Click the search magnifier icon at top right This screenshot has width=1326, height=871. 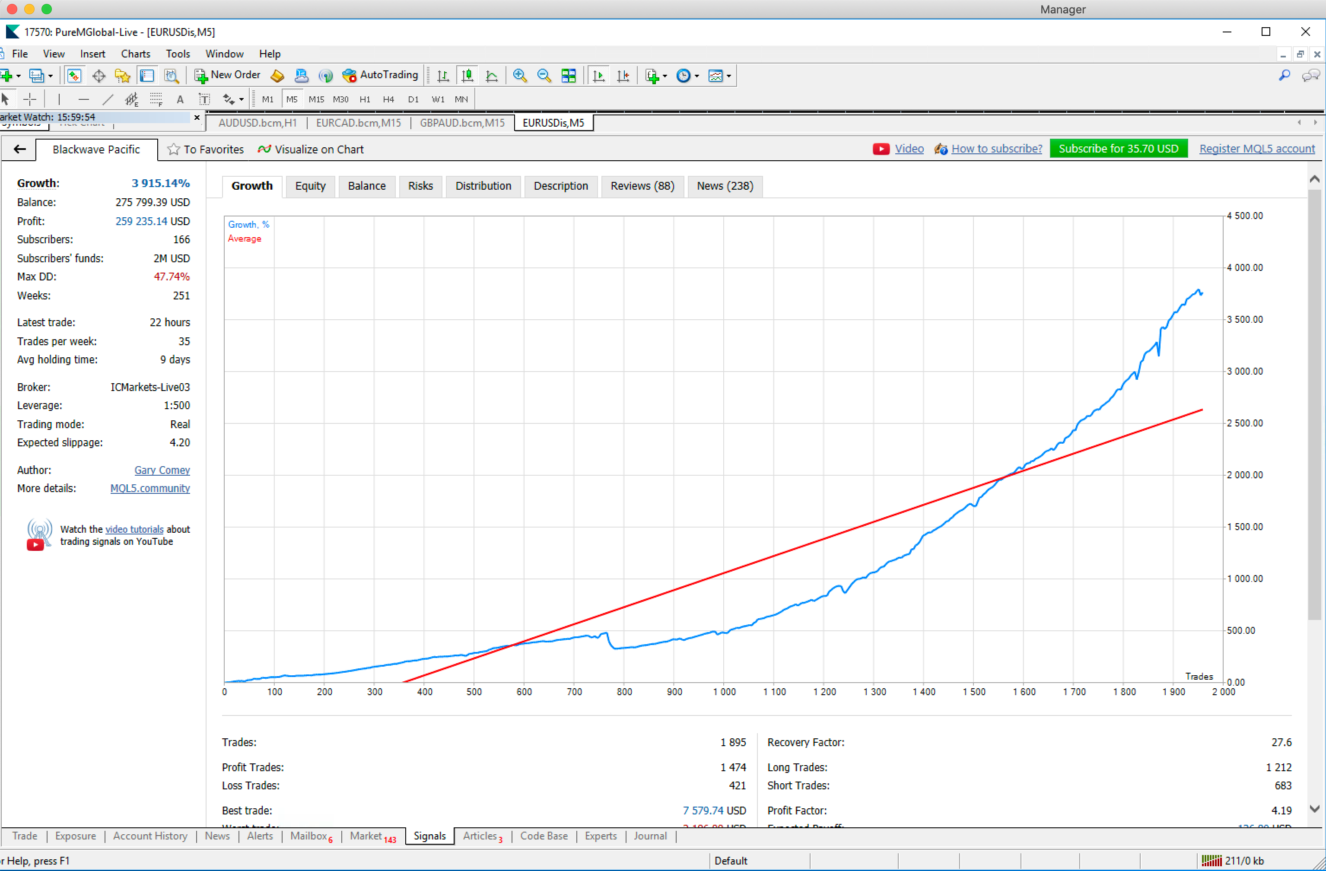(1285, 75)
